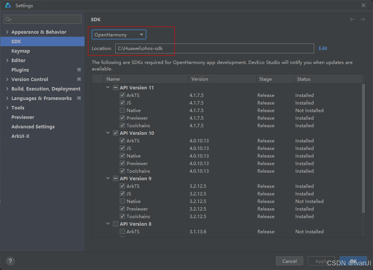Open Plugins settings page
The height and width of the screenshot is (270, 373).
[x=20, y=70]
